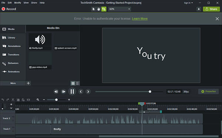Switch media bin to list view
The image size is (222, 138).
78,83
